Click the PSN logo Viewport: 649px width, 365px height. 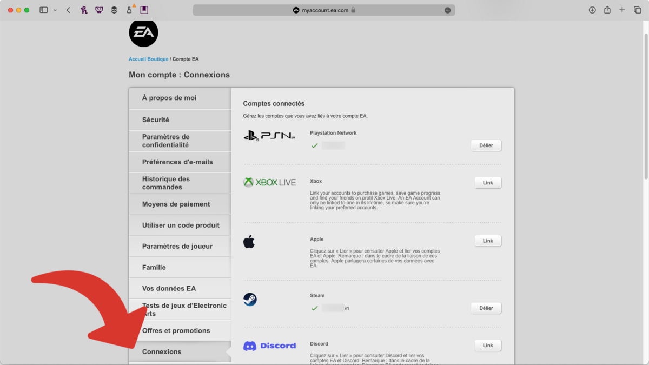click(269, 136)
